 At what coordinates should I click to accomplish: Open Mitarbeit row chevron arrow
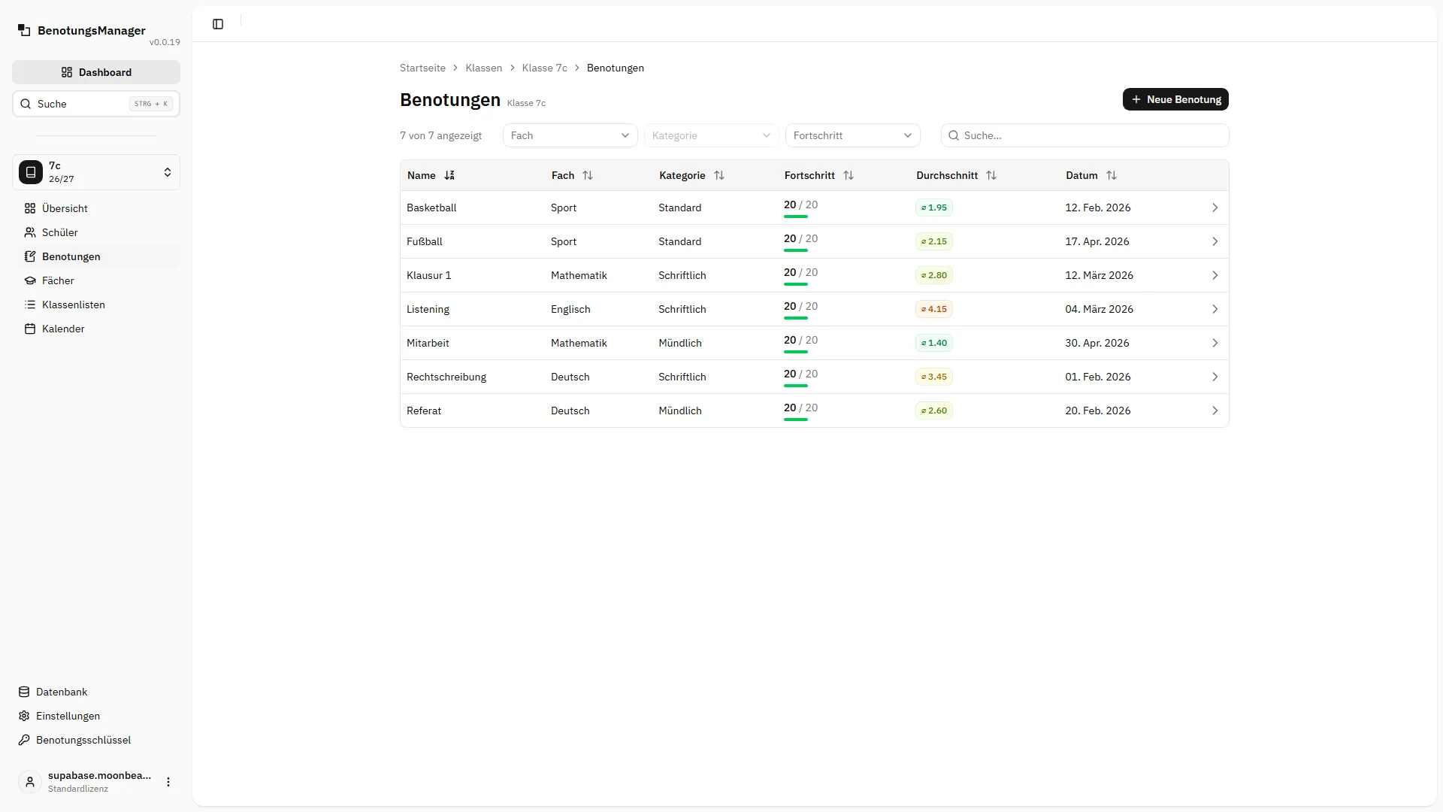[x=1215, y=343]
